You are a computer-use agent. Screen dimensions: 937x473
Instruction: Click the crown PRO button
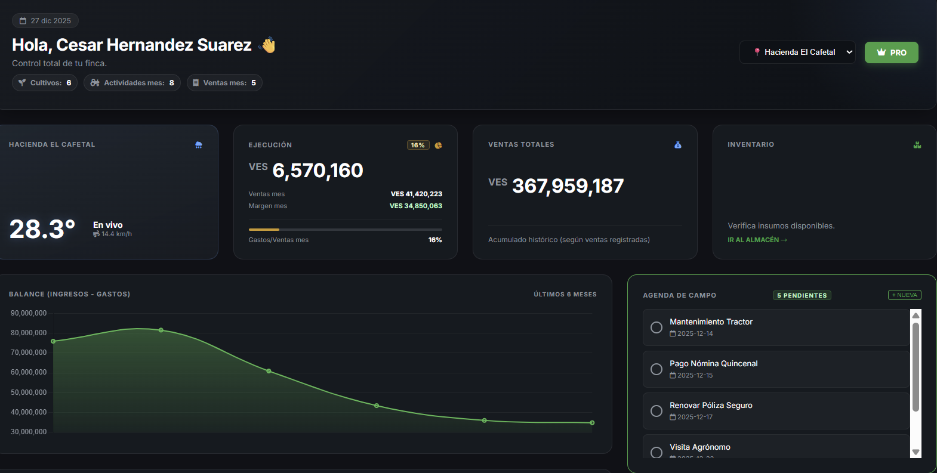tap(891, 52)
